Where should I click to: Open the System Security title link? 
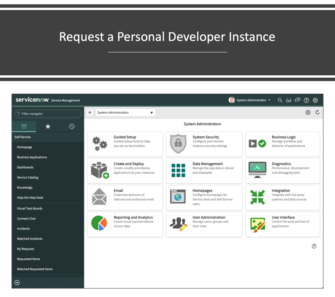coord(206,137)
